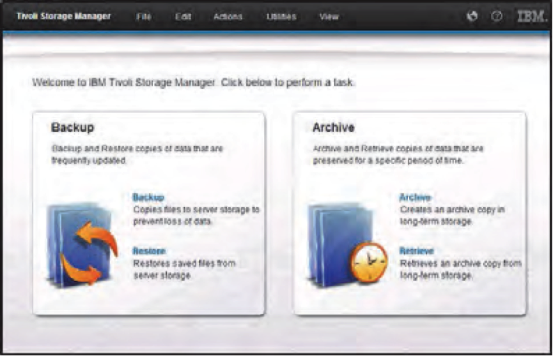
Task: Click the Backup panel heading
Action: click(73, 127)
